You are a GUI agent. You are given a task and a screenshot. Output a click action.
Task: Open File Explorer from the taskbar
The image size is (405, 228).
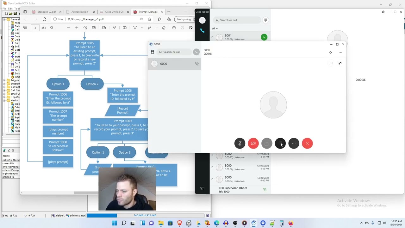pos(161,223)
